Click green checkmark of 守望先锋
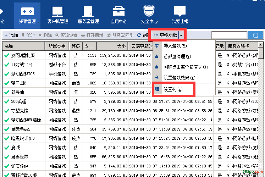Viewport: 265px width, 177px height. tap(7, 111)
